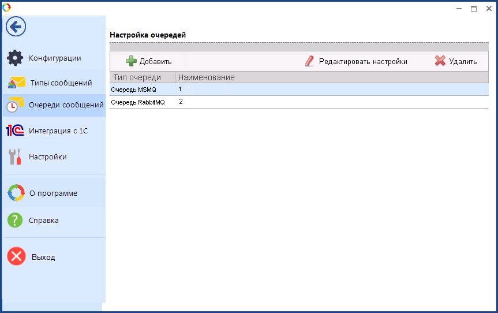Click the clock envelope icon for Очереди сообщений
The height and width of the screenshot is (313, 498).
point(15,105)
